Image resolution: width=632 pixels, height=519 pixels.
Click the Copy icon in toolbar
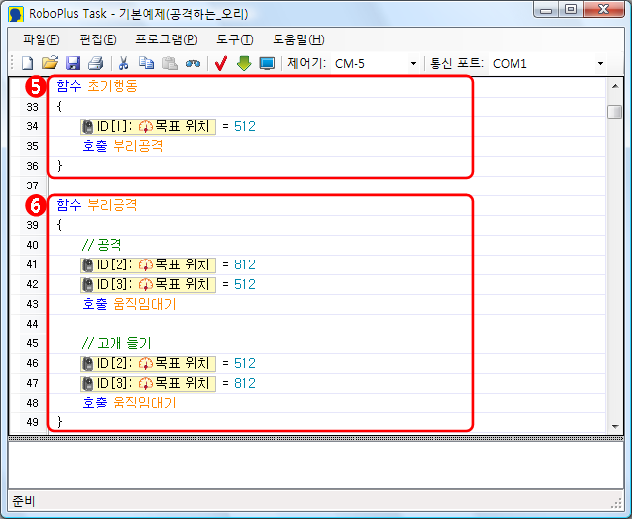click(x=147, y=63)
